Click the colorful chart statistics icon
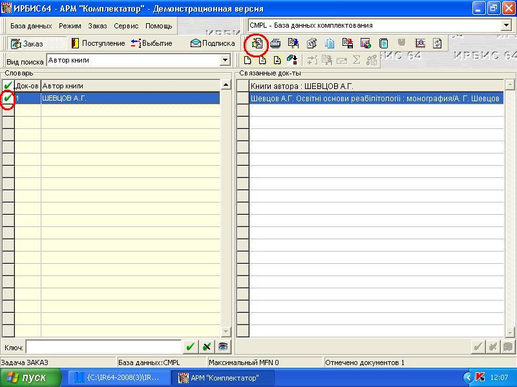Image resolution: width=517 pixels, height=387 pixels. [x=366, y=44]
